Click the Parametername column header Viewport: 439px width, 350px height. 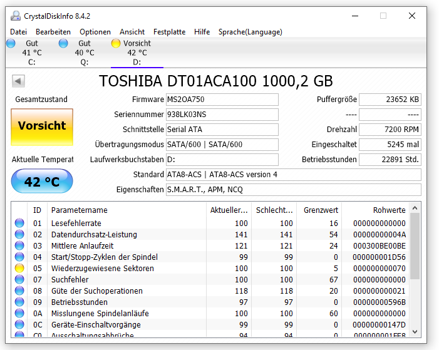[127, 210]
